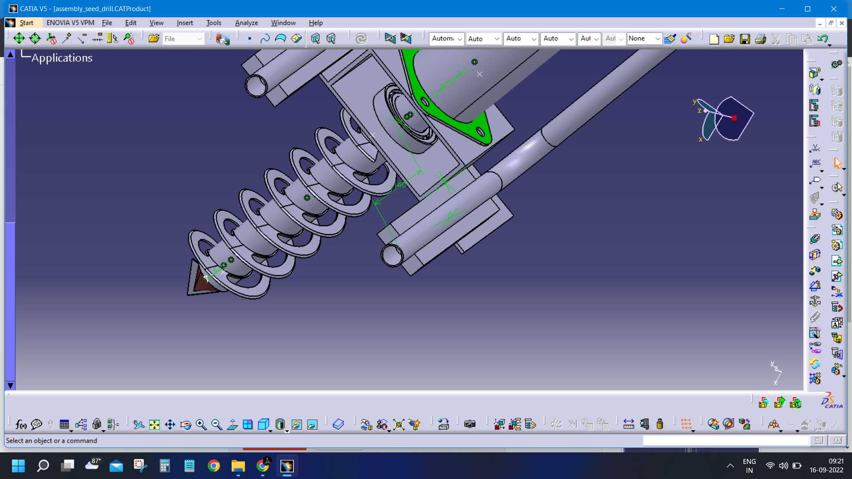
Task: Open the Edit menu
Action: (x=130, y=23)
